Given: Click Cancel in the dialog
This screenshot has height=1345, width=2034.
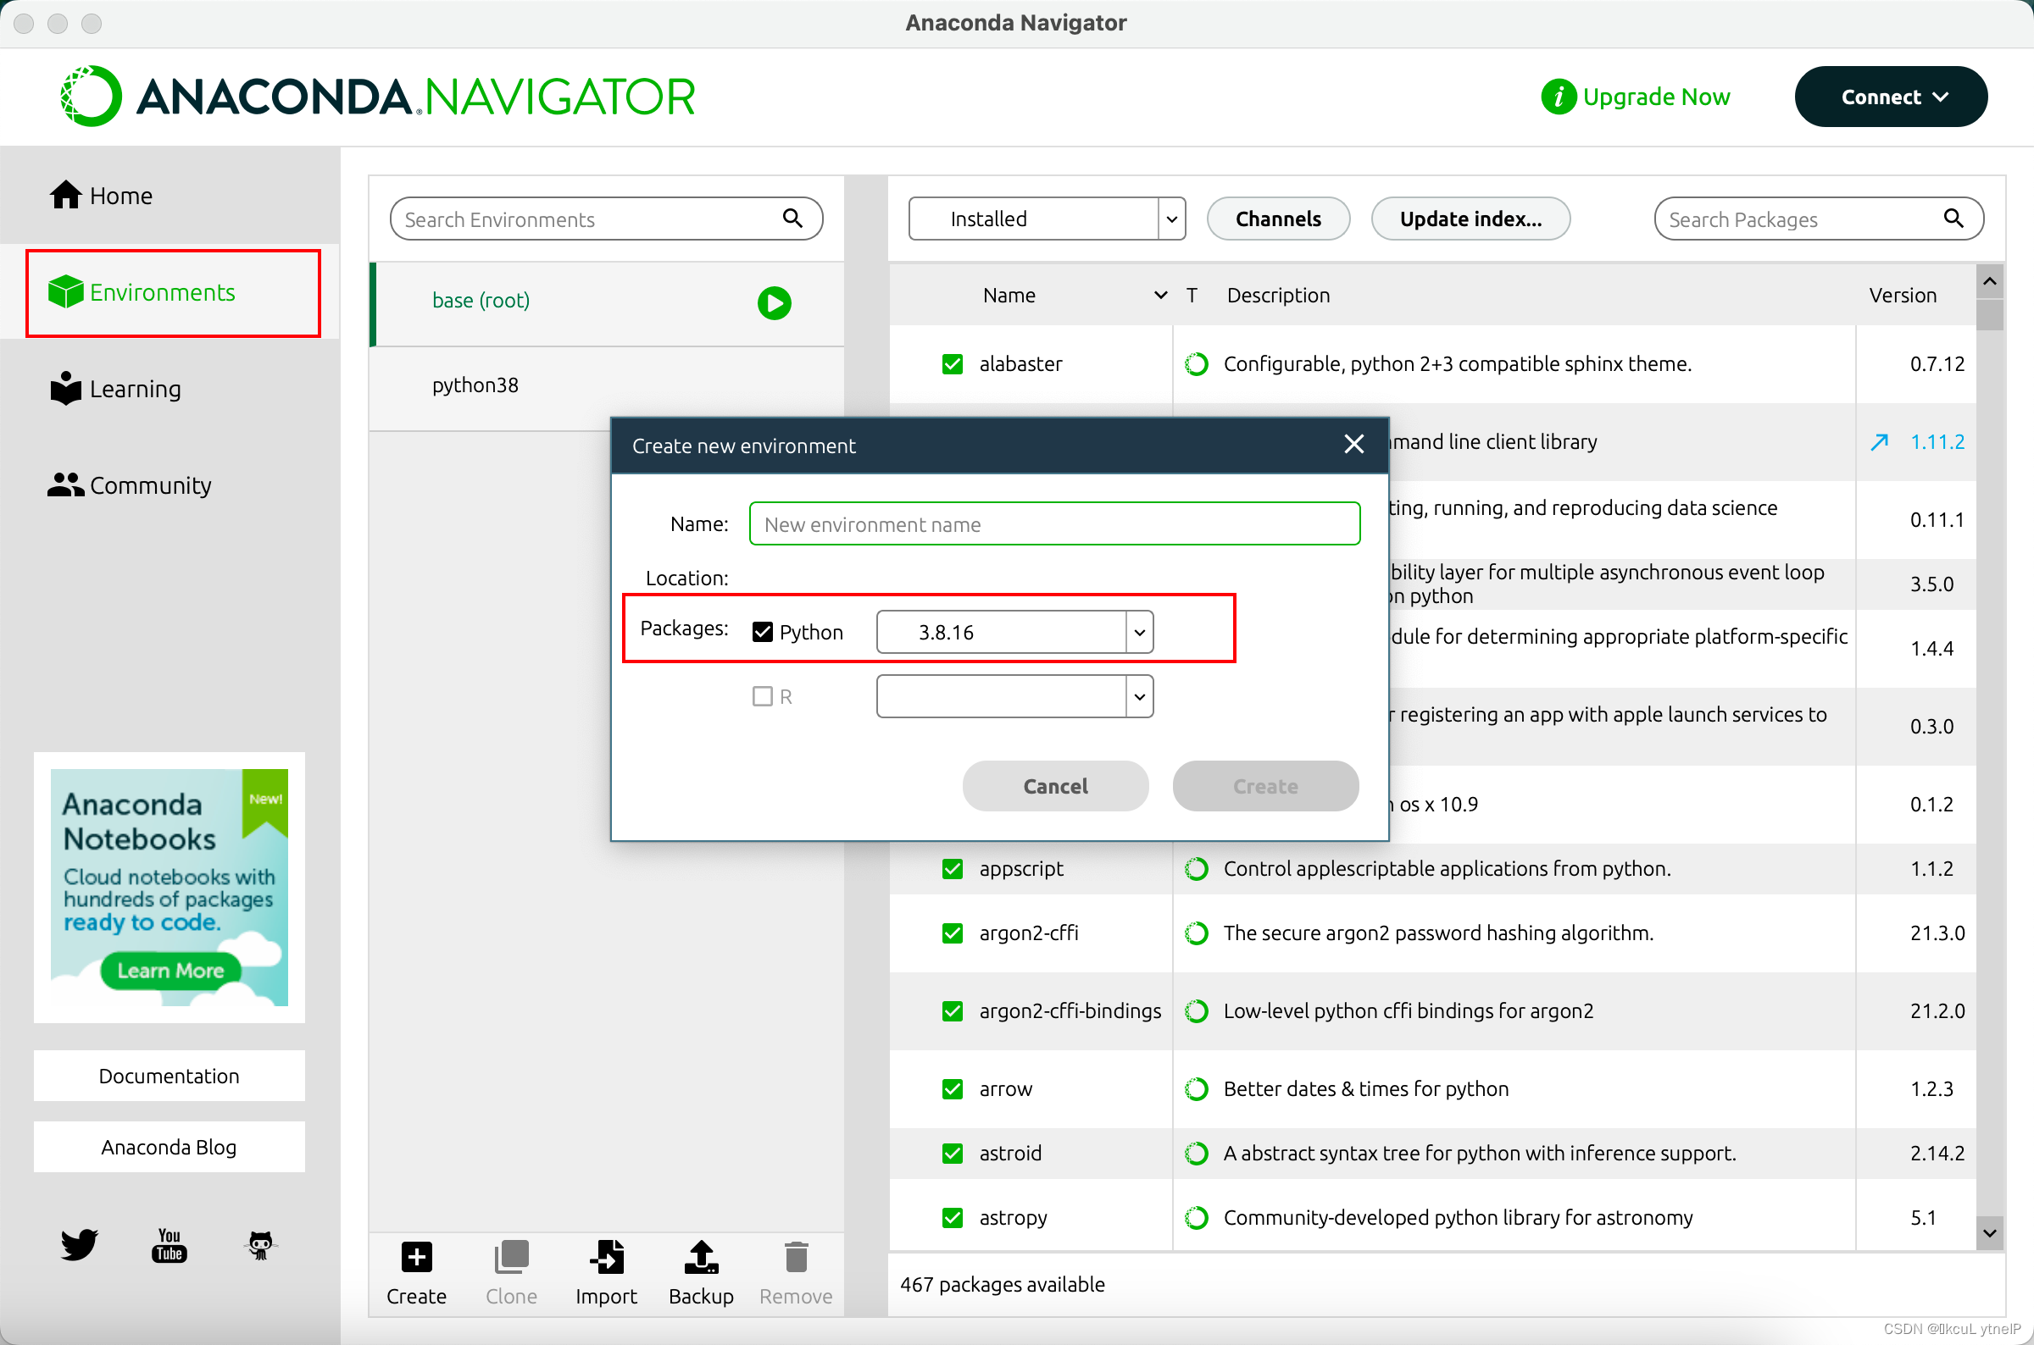Looking at the screenshot, I should [x=1055, y=787].
